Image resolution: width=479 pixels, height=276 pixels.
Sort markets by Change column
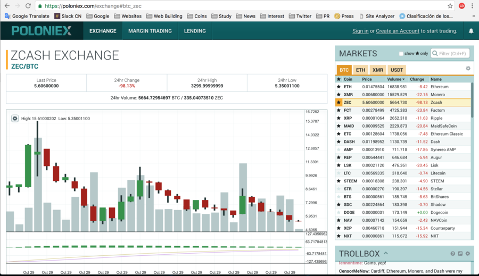[x=417, y=79]
